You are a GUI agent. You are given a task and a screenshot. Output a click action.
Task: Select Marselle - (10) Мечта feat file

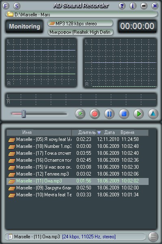[78, 195]
